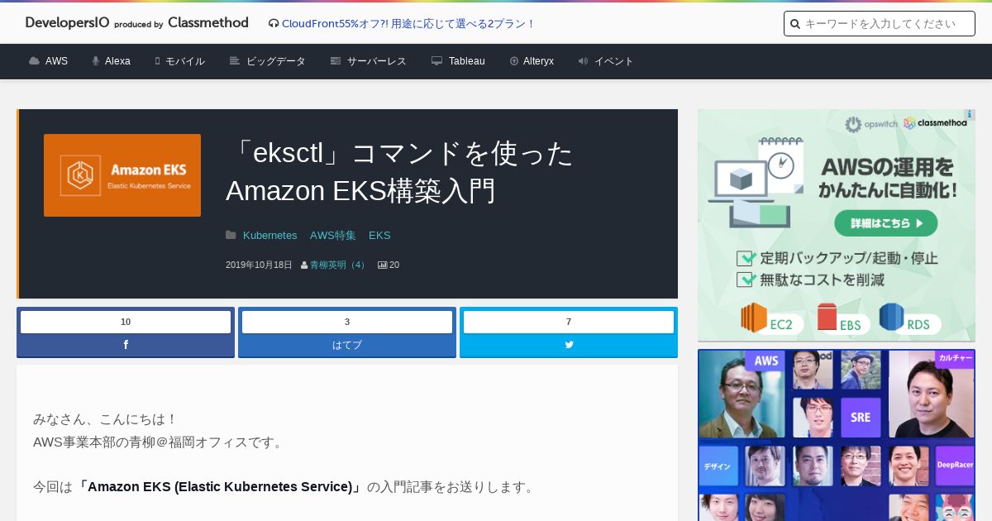The width and height of the screenshot is (992, 521).
Task: Click the folder icon before the category tags
Action: coord(231,236)
